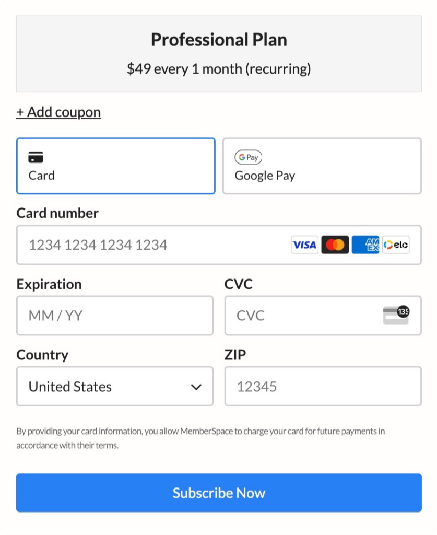
Task: Click the Professional Plan header banner
Action: (218, 53)
